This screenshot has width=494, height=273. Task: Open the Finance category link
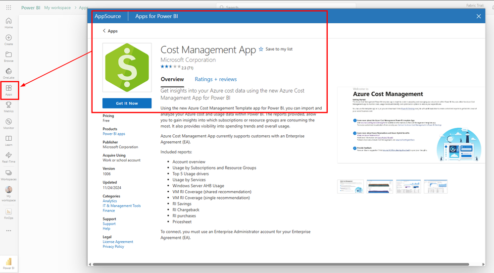(109, 210)
